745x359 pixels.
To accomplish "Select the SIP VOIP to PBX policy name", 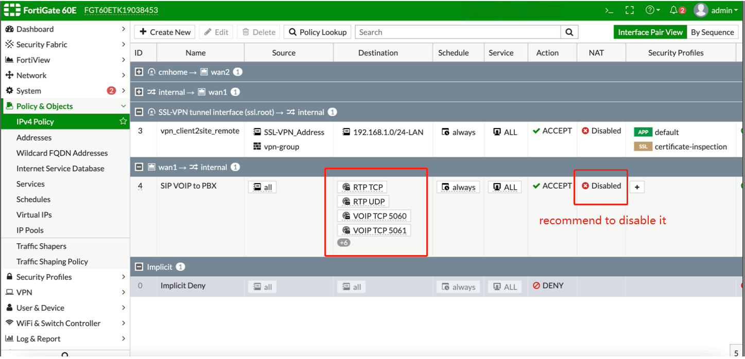I will (188, 186).
